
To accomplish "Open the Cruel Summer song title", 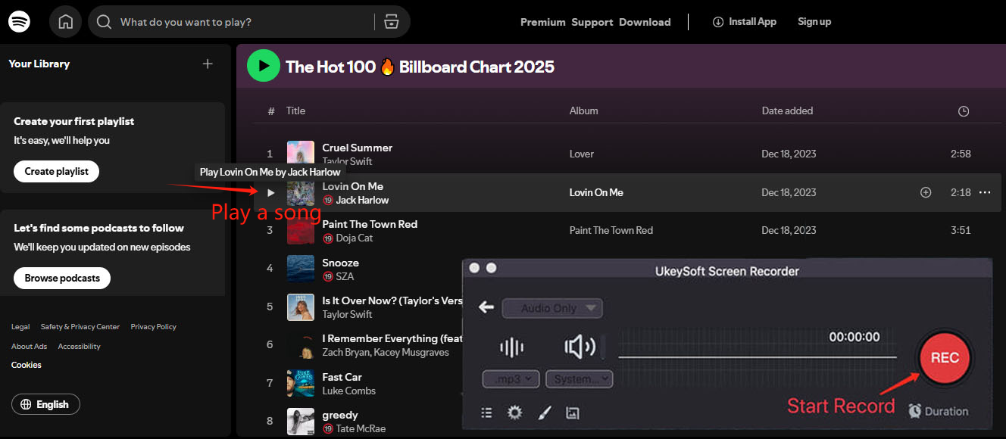I will [358, 148].
